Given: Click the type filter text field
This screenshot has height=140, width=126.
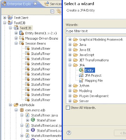Looking at the screenshot, I should pyautogui.click(x=96, y=31).
